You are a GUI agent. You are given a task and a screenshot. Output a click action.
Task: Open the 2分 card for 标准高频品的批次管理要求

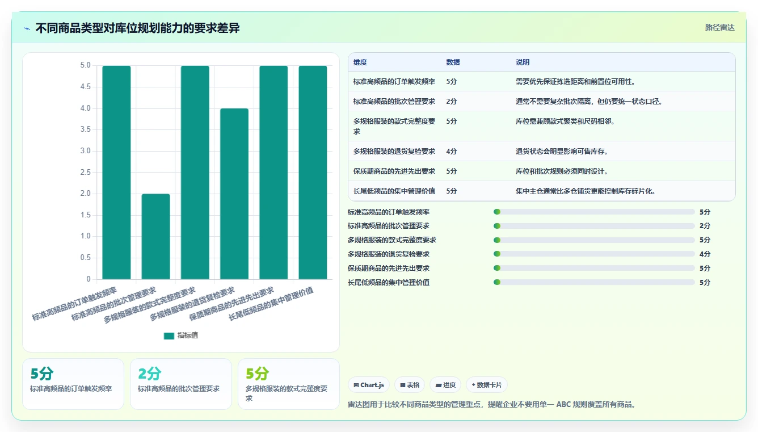pos(181,384)
